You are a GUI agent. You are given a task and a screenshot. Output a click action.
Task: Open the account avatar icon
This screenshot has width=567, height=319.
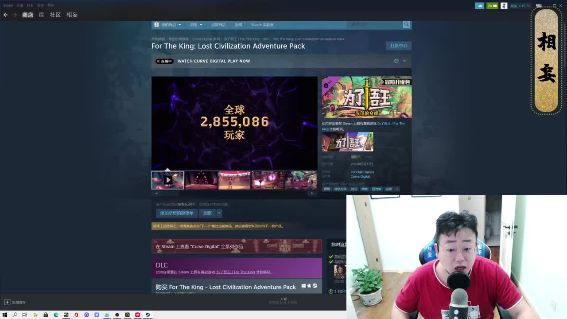[x=504, y=6]
